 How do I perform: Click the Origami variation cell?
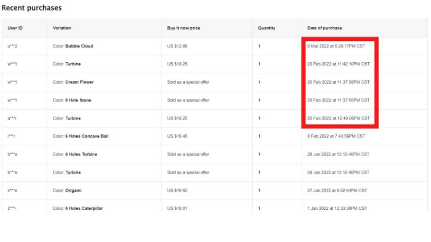tap(67, 190)
